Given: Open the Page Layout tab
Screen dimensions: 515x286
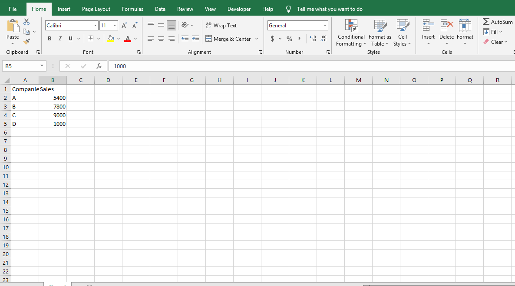Looking at the screenshot, I should click(96, 9).
